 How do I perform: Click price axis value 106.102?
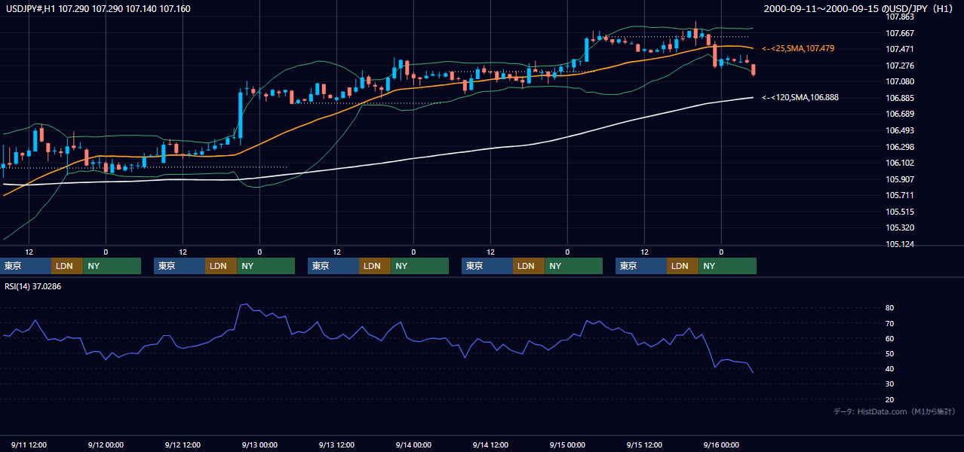(x=899, y=163)
